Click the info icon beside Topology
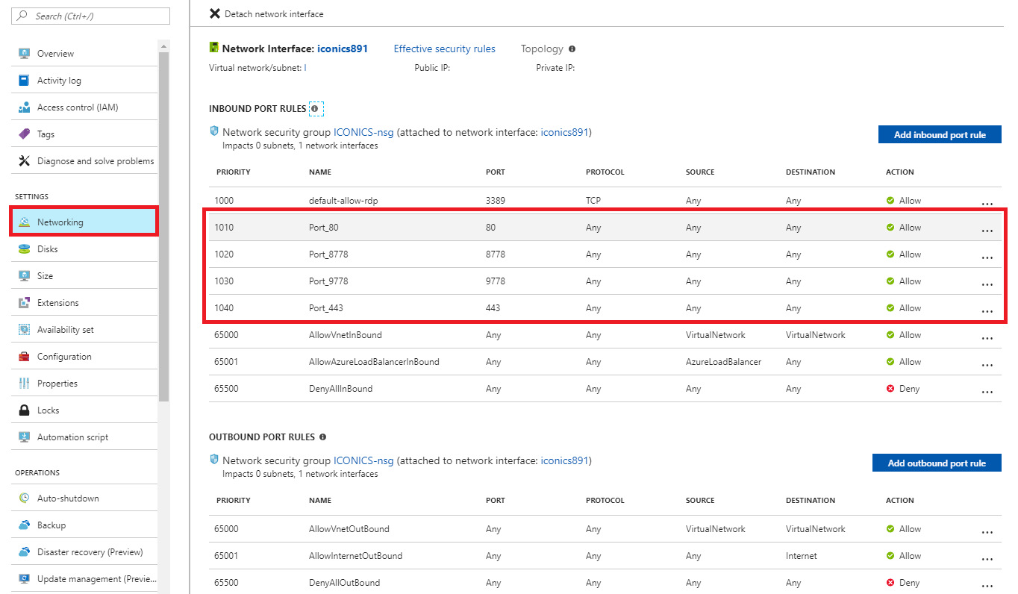The image size is (1018, 594). click(x=572, y=49)
